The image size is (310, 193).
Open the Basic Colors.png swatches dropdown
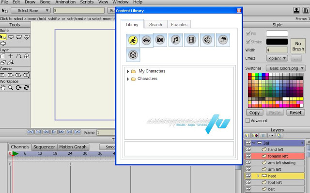pos(286,68)
